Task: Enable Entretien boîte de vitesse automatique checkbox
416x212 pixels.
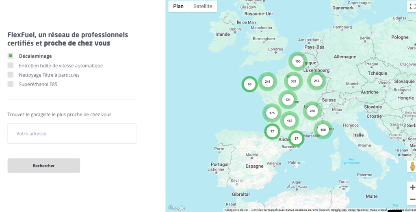Action: tap(10, 65)
